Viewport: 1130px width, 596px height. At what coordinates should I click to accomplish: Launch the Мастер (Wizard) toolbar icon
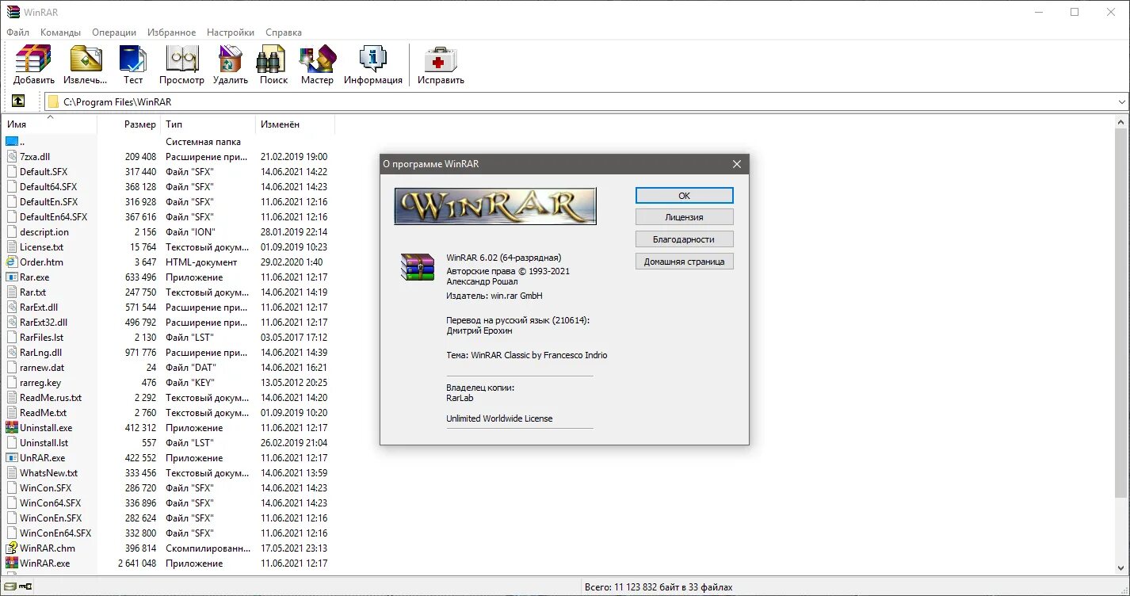tap(317, 59)
